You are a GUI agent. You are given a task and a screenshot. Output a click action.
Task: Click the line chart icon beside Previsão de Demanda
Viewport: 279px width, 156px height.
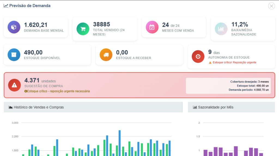point(6,6)
